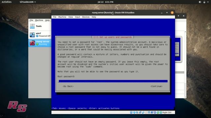Screen dimensions: 211x118
Task: Expand the system menu arrow in top bar
Action: point(208,2)
